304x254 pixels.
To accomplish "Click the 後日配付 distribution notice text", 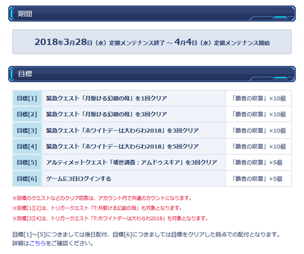I will point(146,234).
